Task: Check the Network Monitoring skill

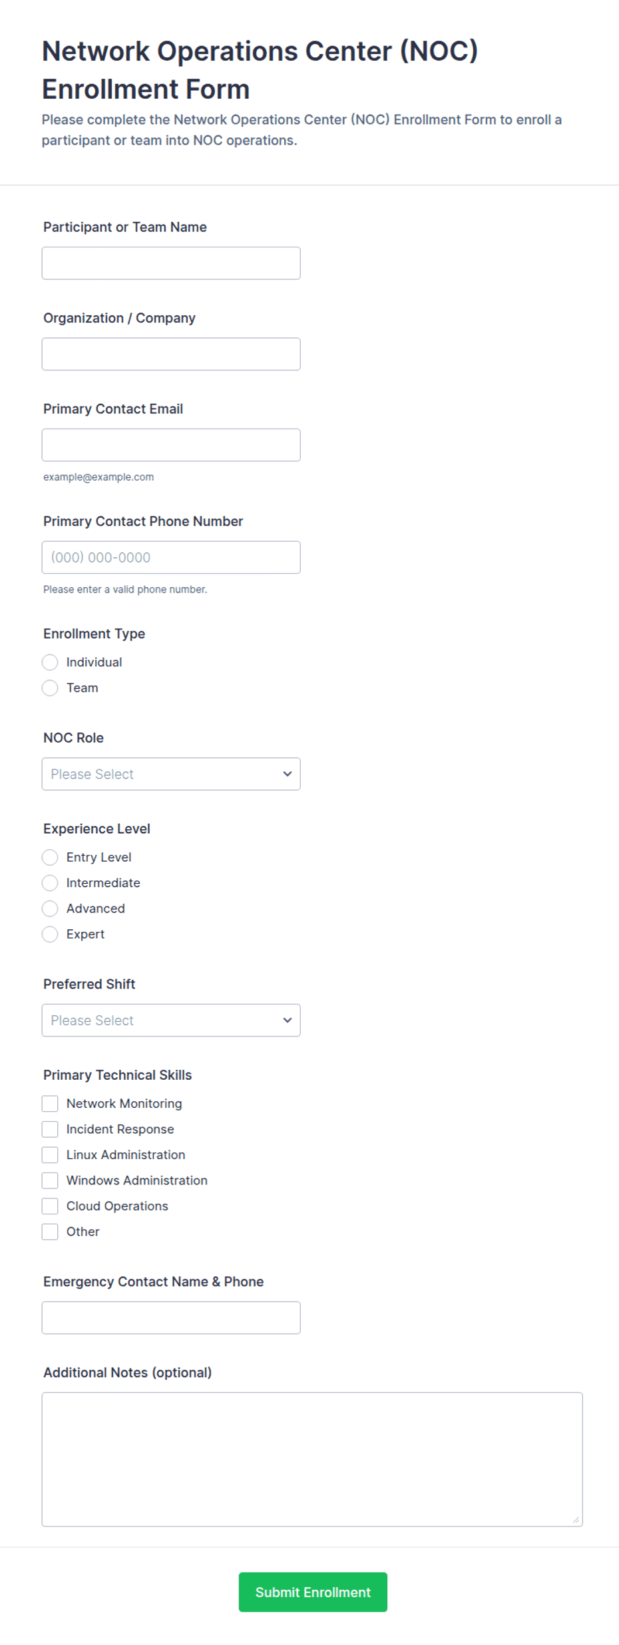Action: coord(50,1103)
